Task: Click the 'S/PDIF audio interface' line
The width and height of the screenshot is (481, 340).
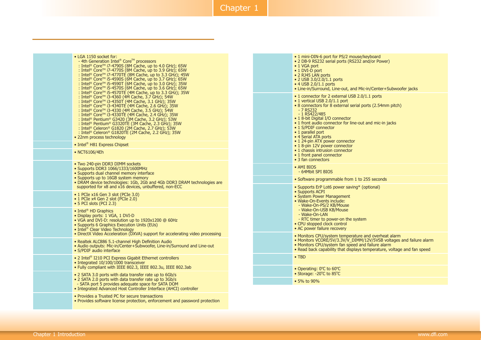Action: pos(97,251)
